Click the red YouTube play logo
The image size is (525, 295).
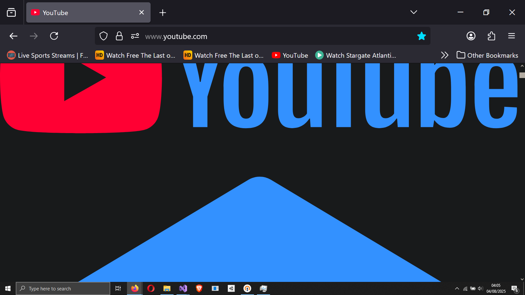point(81,98)
